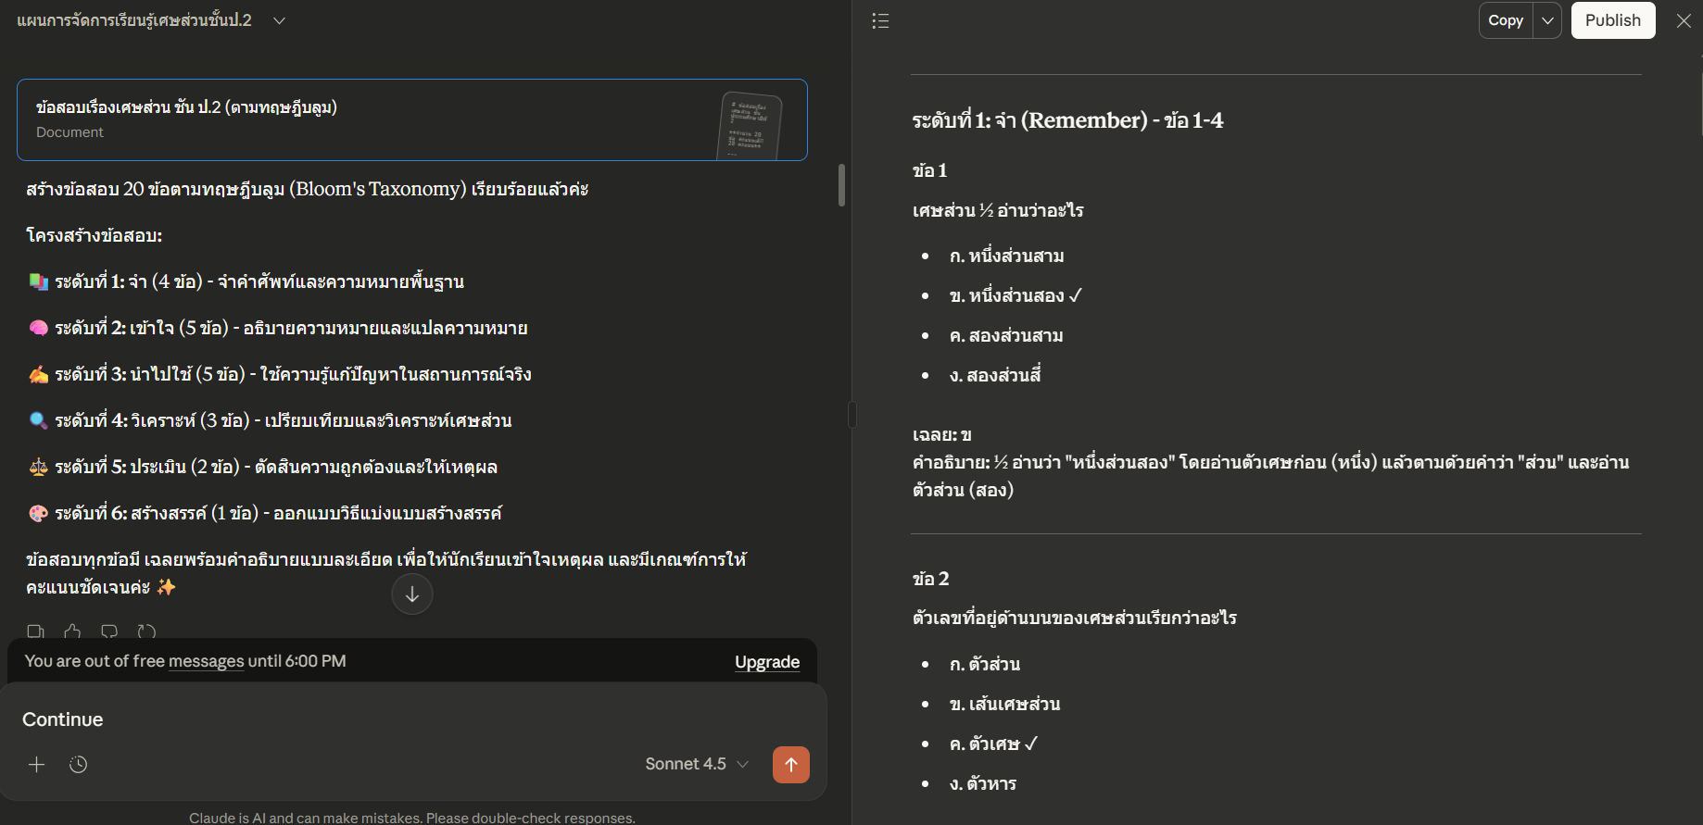Viewport: 1703px width, 825px height.
Task: Click the scroll-to-bottom arrow button
Action: (x=412, y=594)
